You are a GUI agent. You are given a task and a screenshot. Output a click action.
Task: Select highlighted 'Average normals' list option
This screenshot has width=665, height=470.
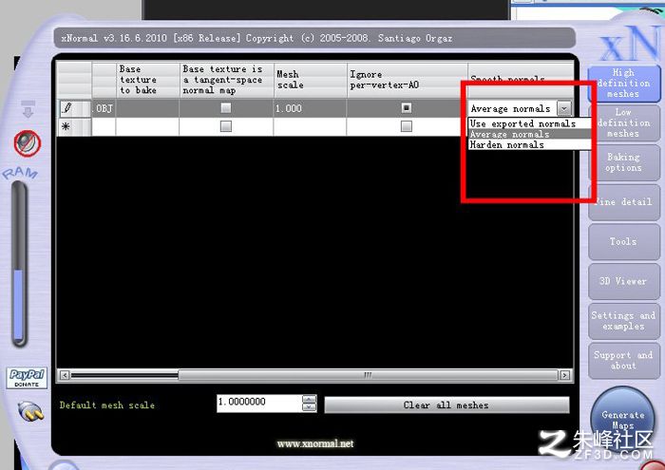pos(530,134)
